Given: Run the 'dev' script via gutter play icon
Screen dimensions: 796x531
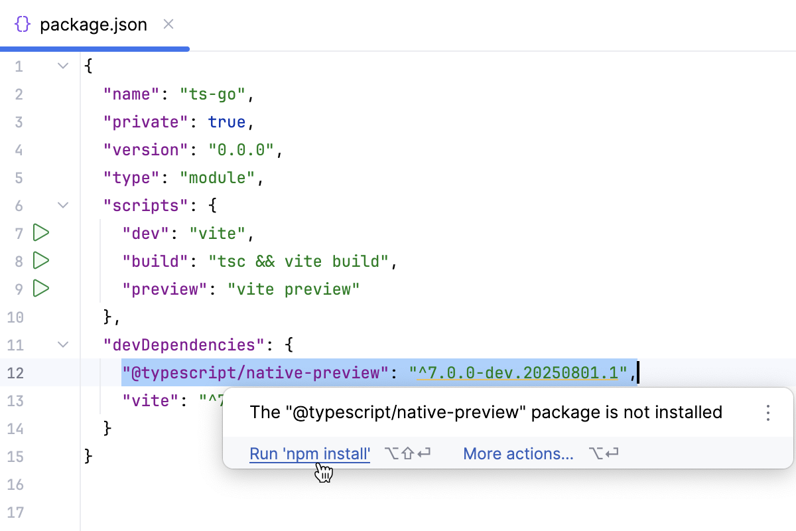Looking at the screenshot, I should tap(40, 233).
